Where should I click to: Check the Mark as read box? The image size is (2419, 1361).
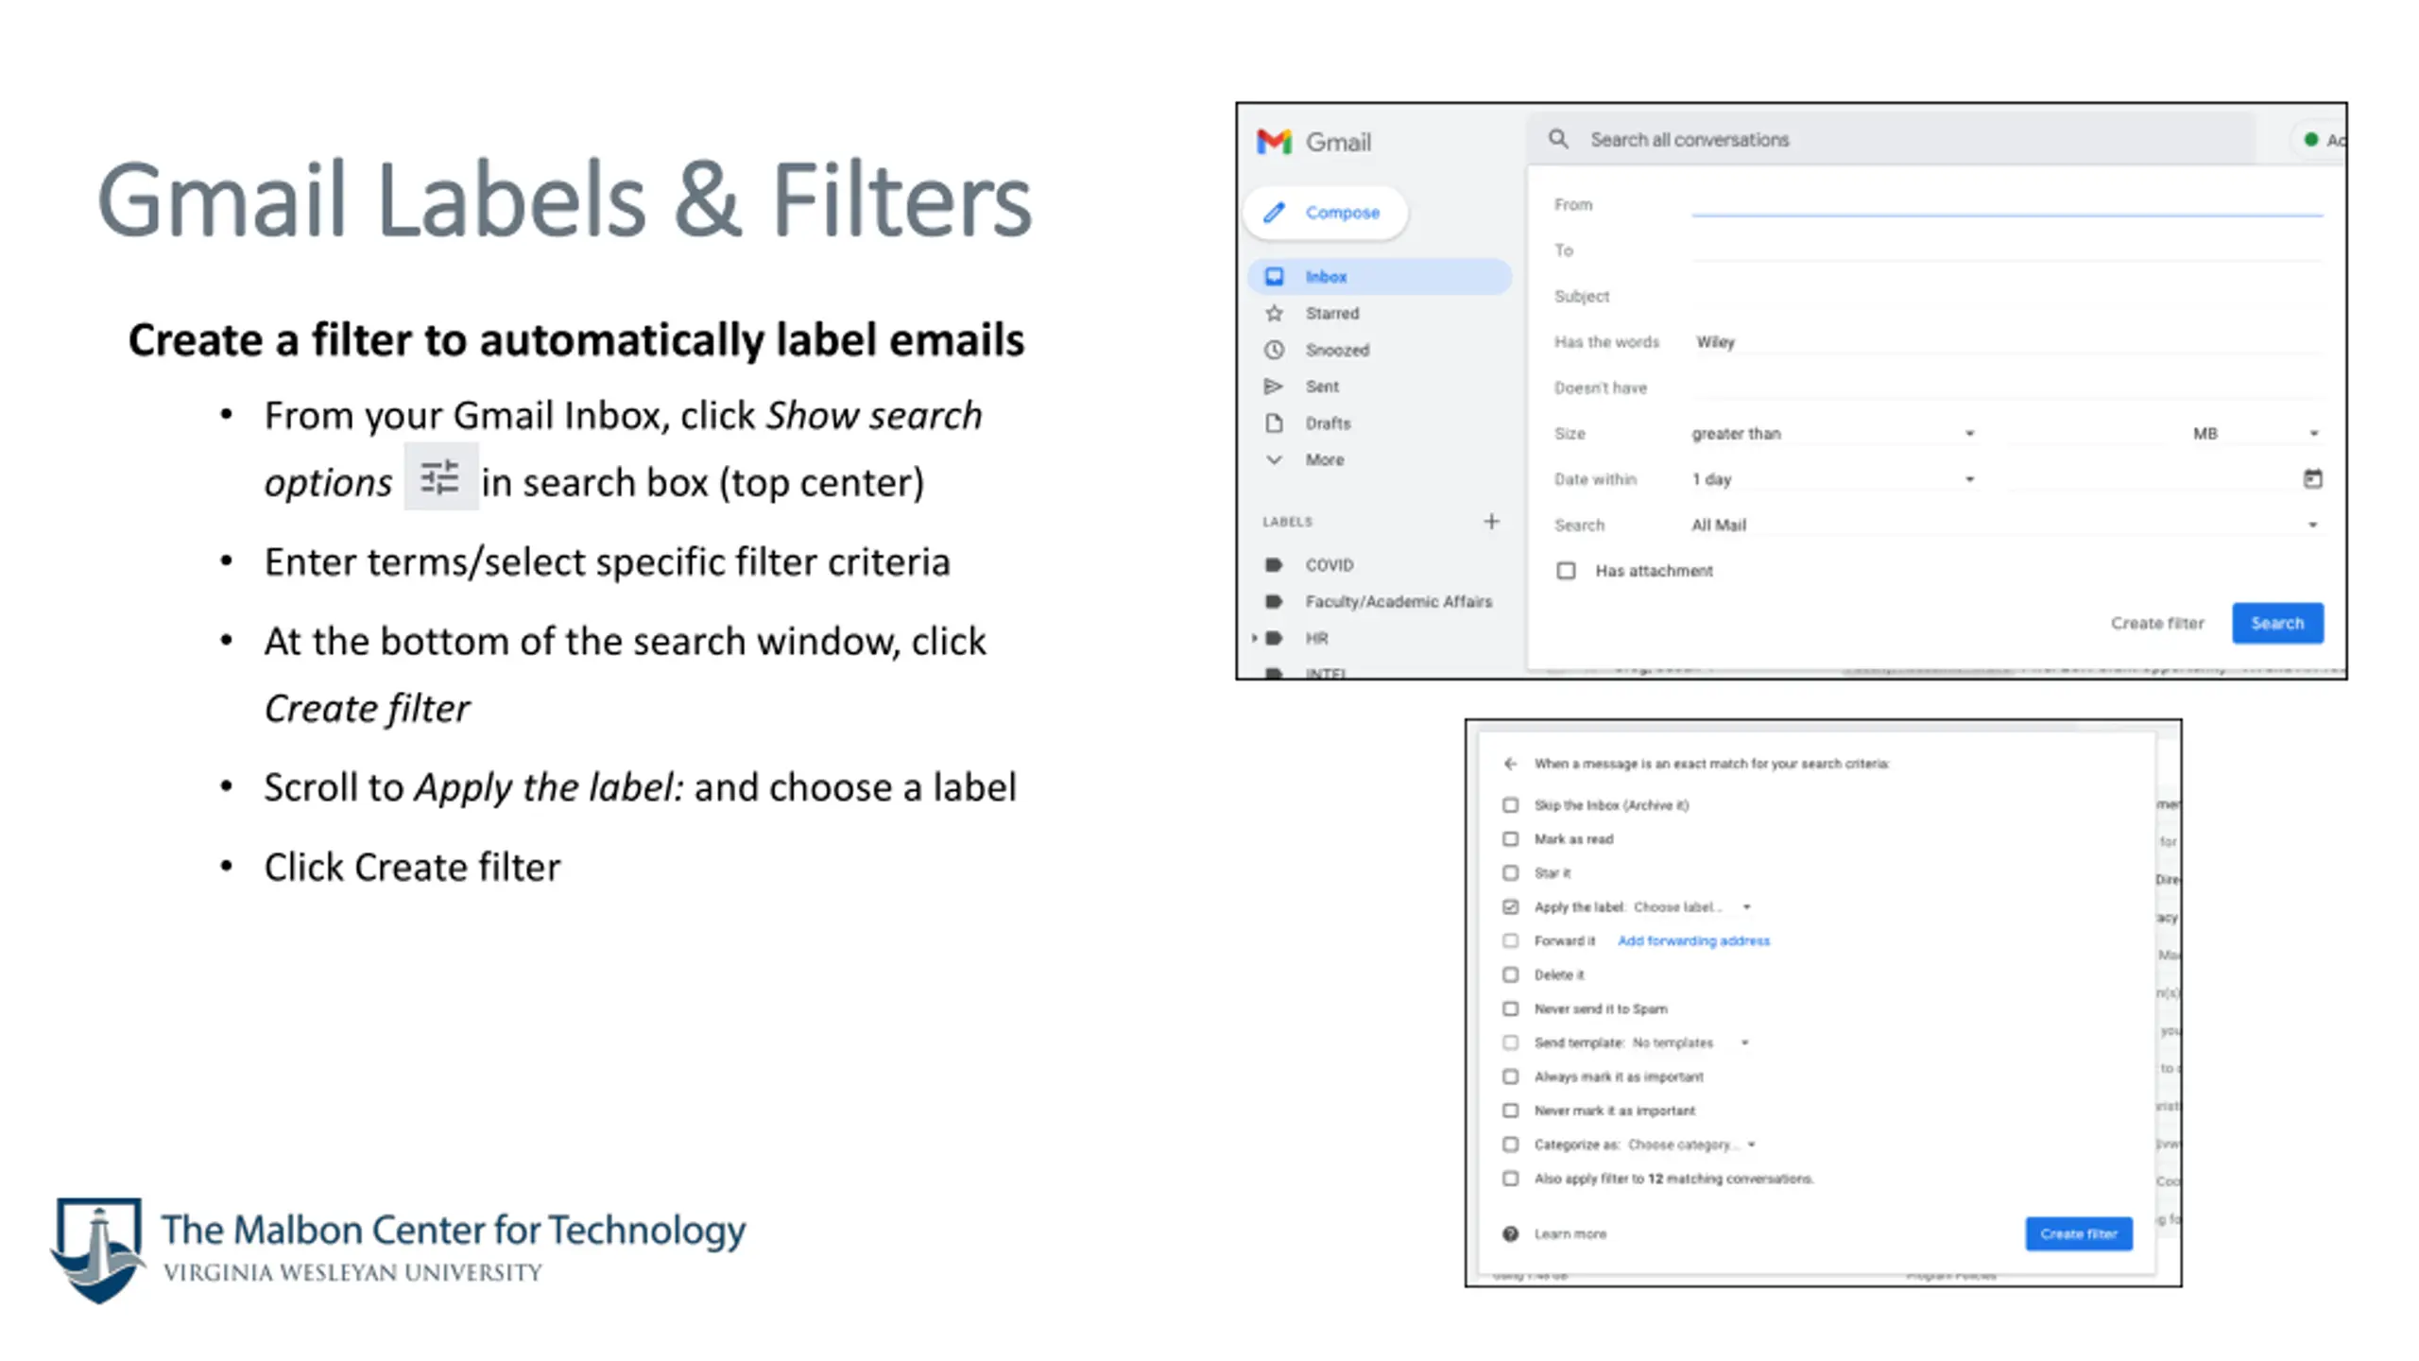1510,839
